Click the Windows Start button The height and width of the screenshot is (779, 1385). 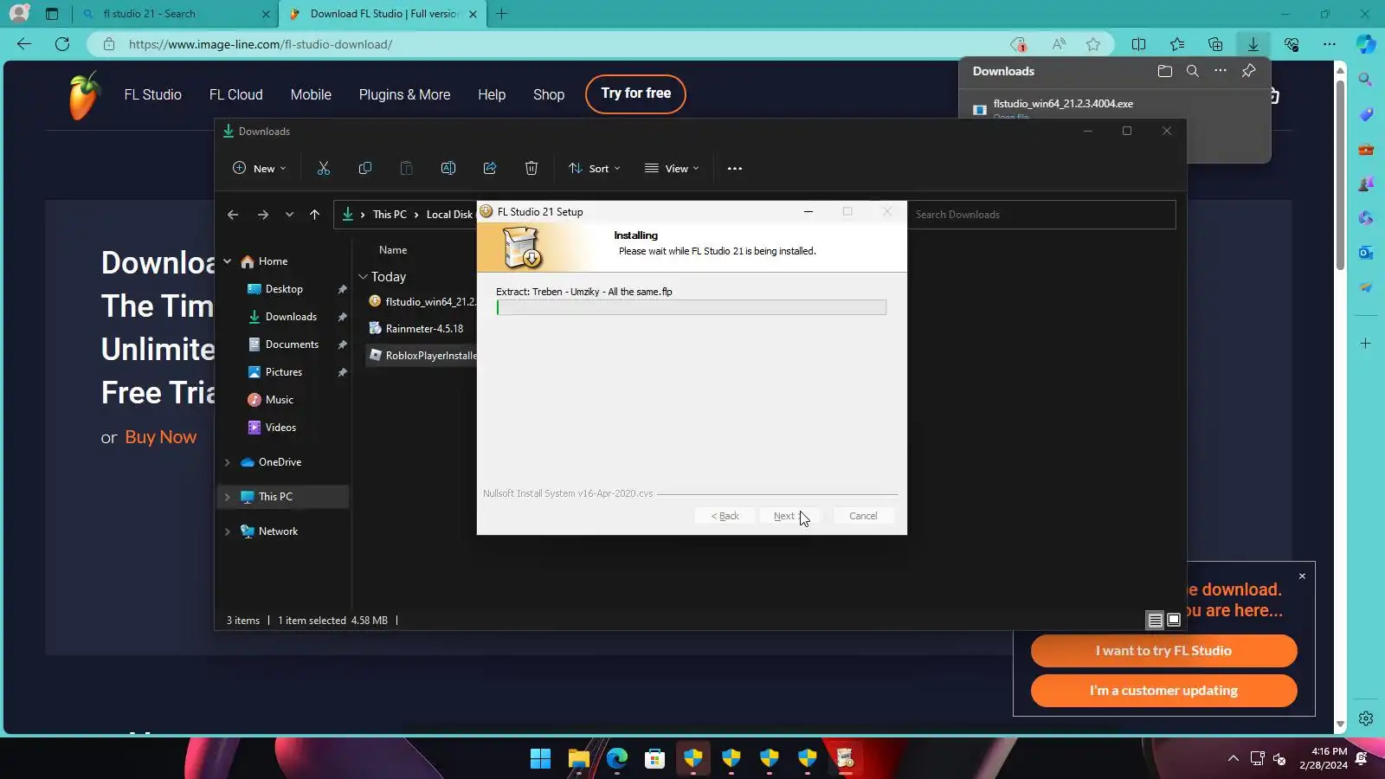540,759
